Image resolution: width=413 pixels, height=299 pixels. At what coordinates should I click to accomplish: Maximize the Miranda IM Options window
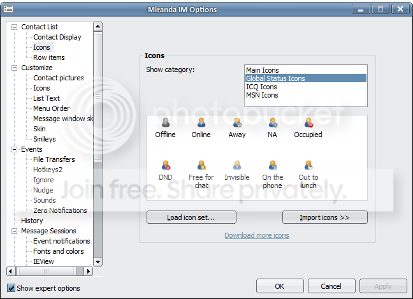tap(380, 9)
